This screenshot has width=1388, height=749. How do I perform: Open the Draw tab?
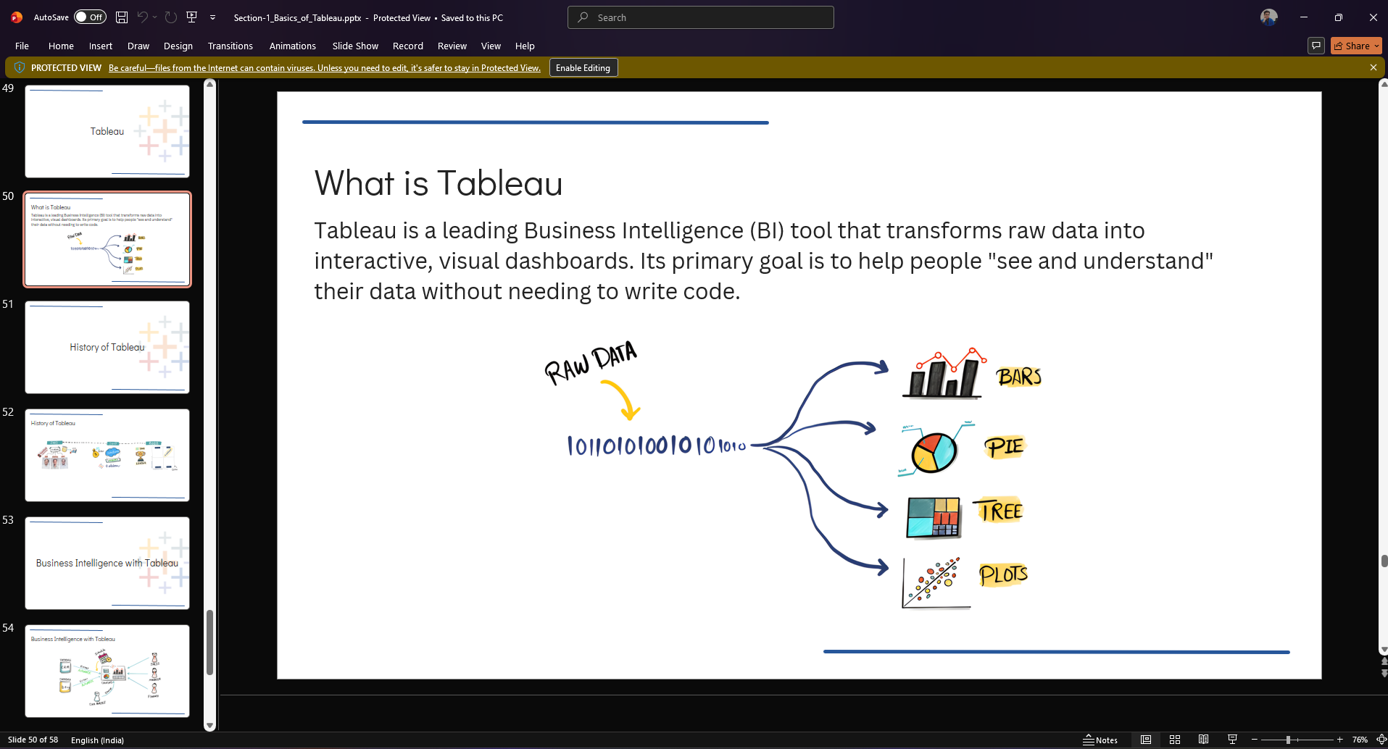tap(138, 46)
